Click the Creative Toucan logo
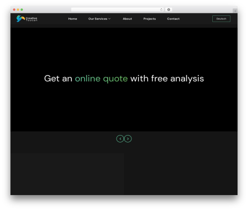Image resolution: width=248 pixels, height=210 pixels. [27, 19]
